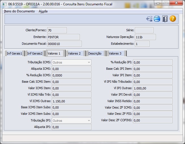
Task: Open the Descrição tab
Action: point(96,53)
